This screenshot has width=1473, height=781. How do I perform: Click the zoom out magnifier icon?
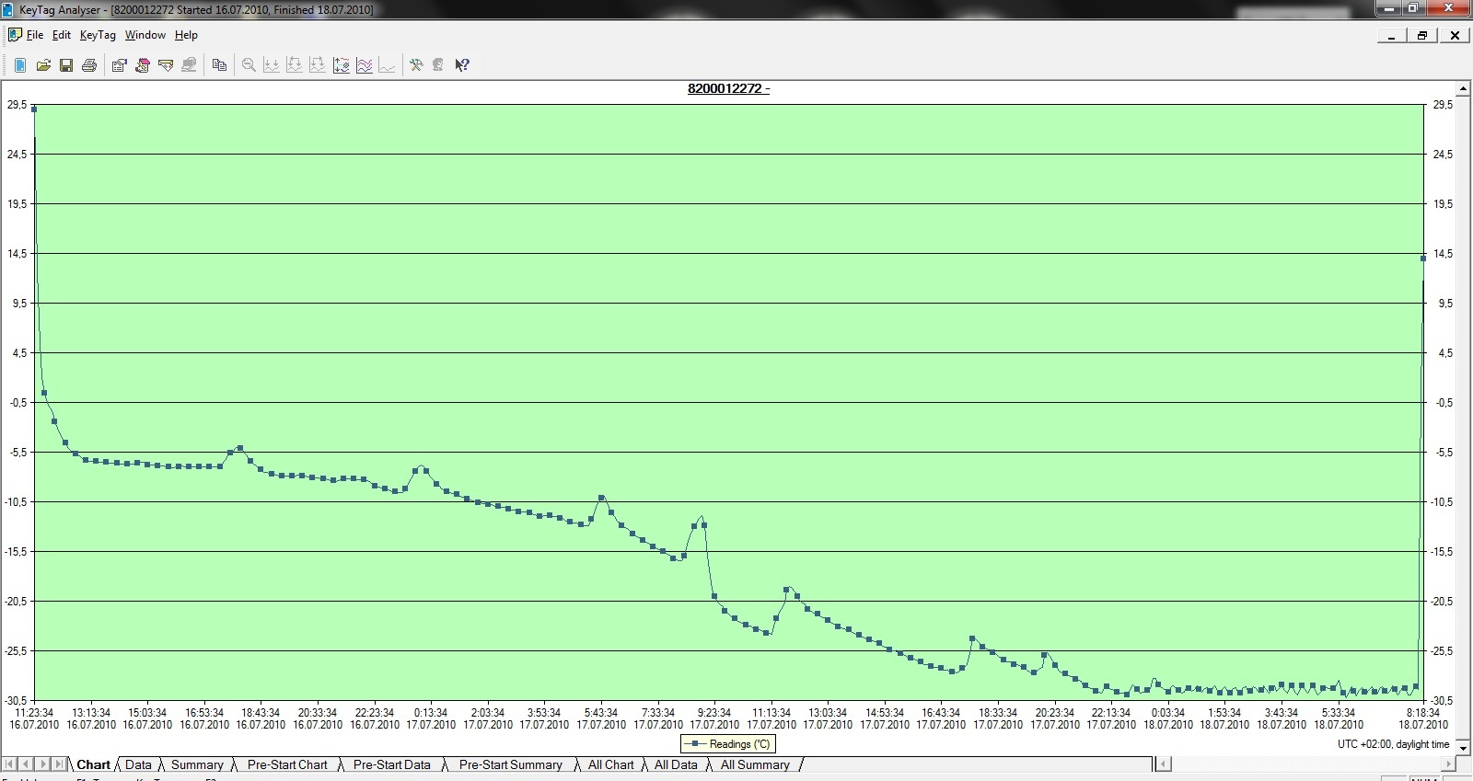pos(249,65)
